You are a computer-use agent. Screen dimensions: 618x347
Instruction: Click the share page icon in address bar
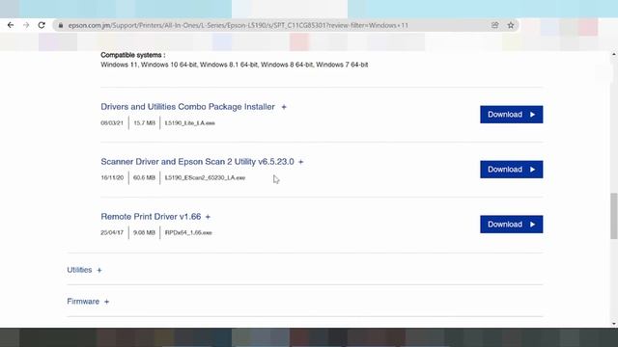point(495,25)
